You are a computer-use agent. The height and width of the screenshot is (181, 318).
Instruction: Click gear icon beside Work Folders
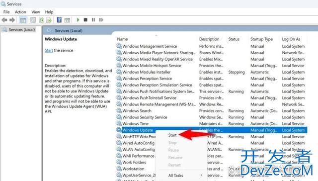click(x=119, y=162)
